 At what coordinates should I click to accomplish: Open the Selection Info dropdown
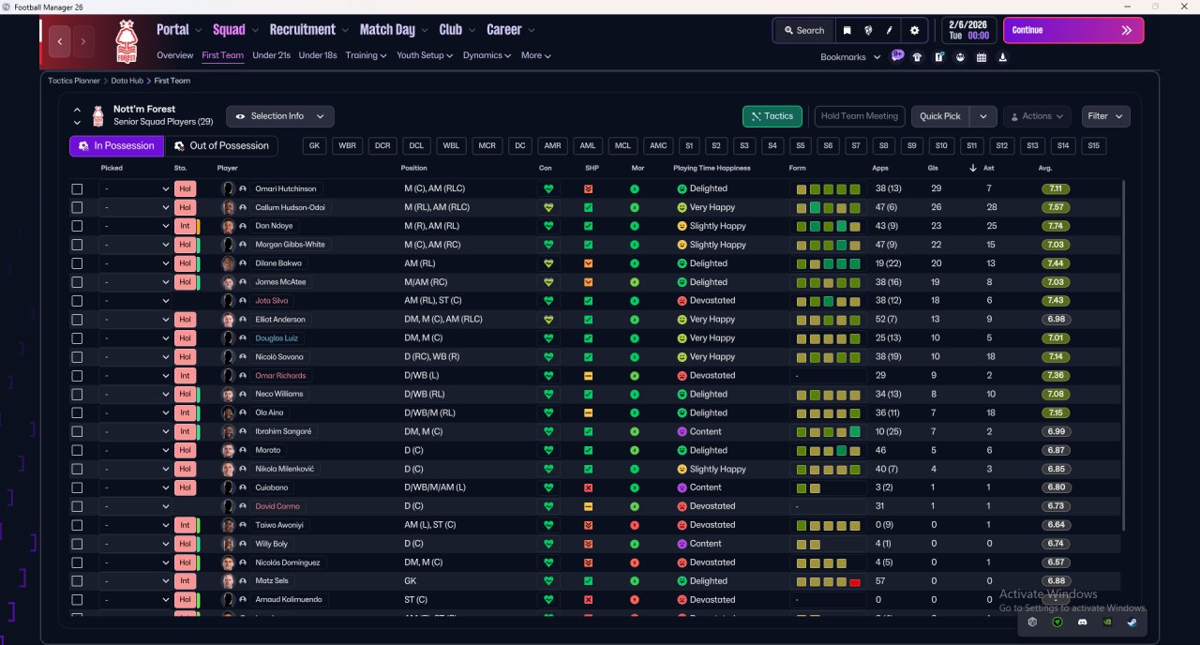tap(279, 116)
